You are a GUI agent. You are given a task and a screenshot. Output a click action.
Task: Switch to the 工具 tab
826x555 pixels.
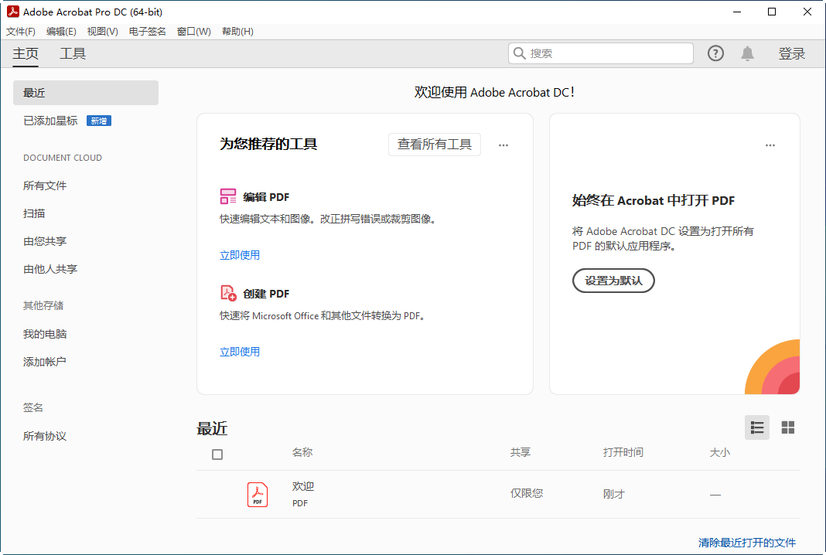coord(73,53)
